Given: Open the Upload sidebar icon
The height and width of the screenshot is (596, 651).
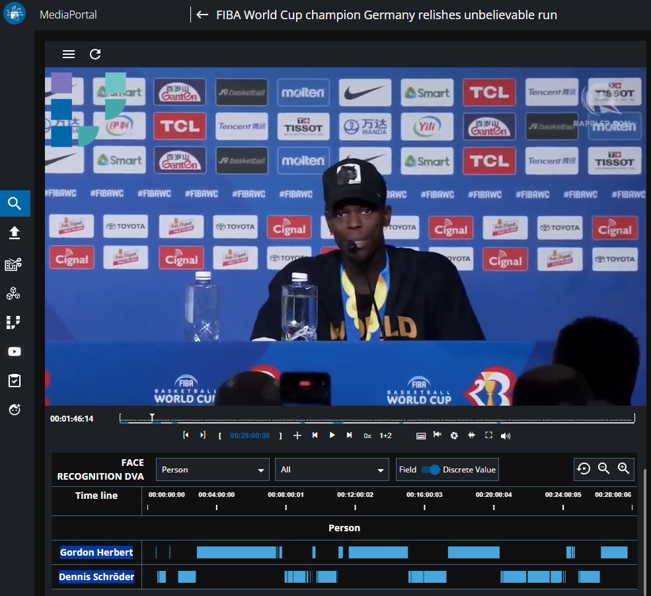Looking at the screenshot, I should pos(15,233).
